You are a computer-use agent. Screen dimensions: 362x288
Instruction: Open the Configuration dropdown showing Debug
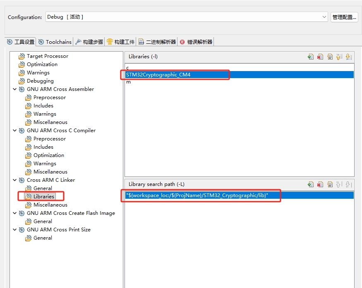187,17
